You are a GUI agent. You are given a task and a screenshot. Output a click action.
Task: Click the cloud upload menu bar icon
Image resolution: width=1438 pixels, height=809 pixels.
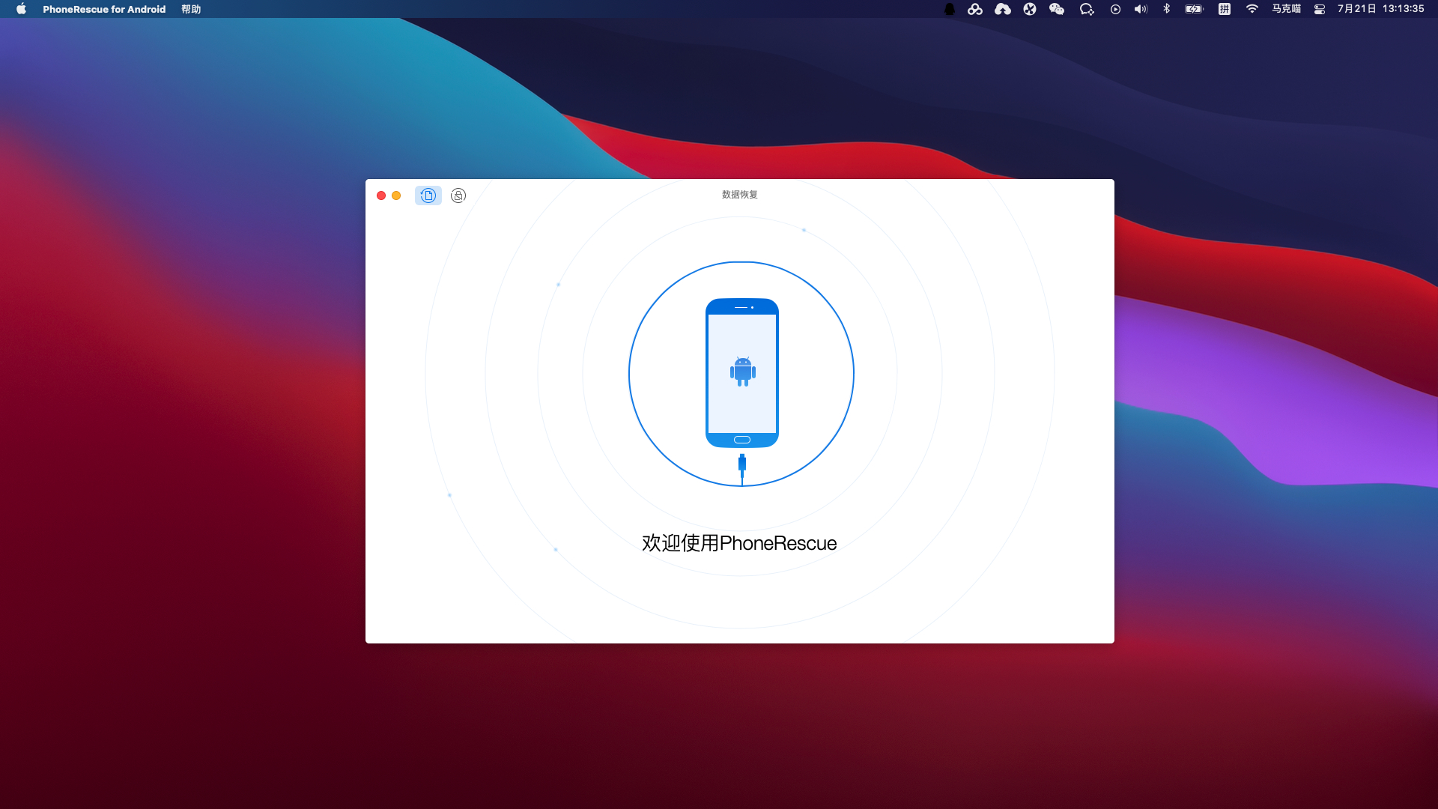click(x=1003, y=9)
